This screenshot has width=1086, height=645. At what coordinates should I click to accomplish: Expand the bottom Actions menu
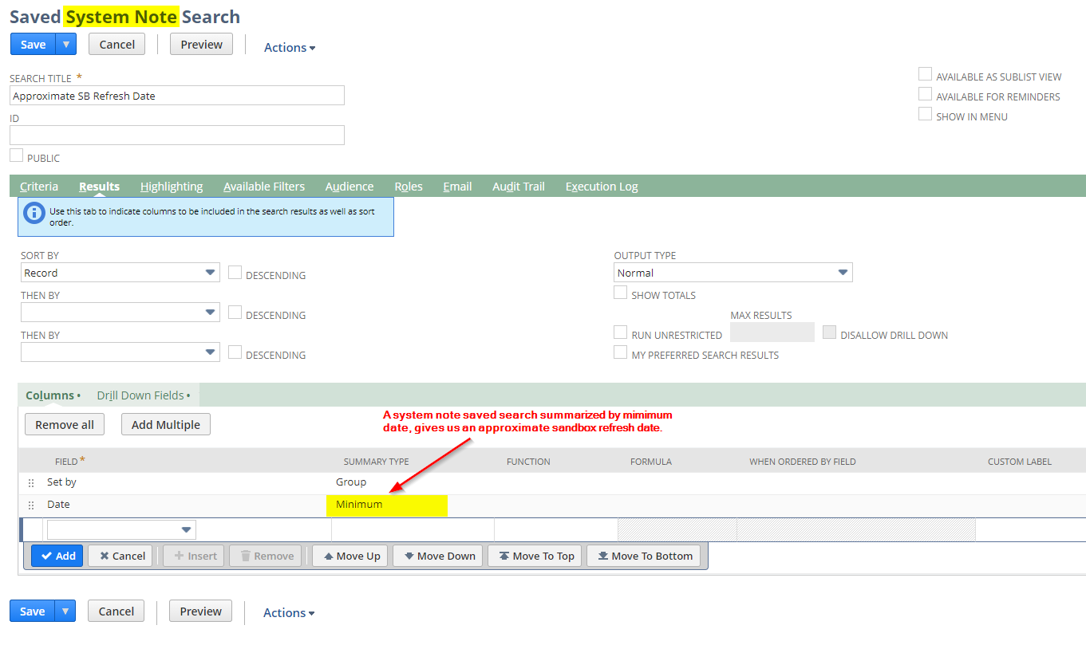pyautogui.click(x=289, y=613)
